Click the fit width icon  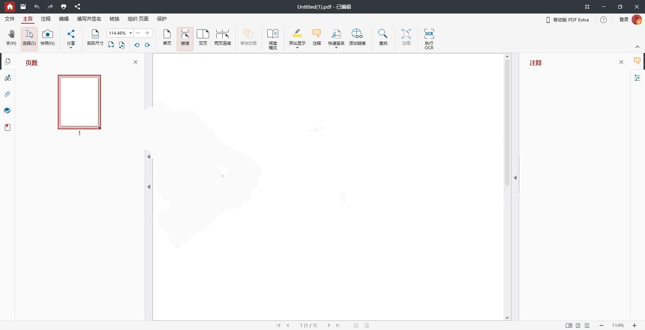[111, 45]
